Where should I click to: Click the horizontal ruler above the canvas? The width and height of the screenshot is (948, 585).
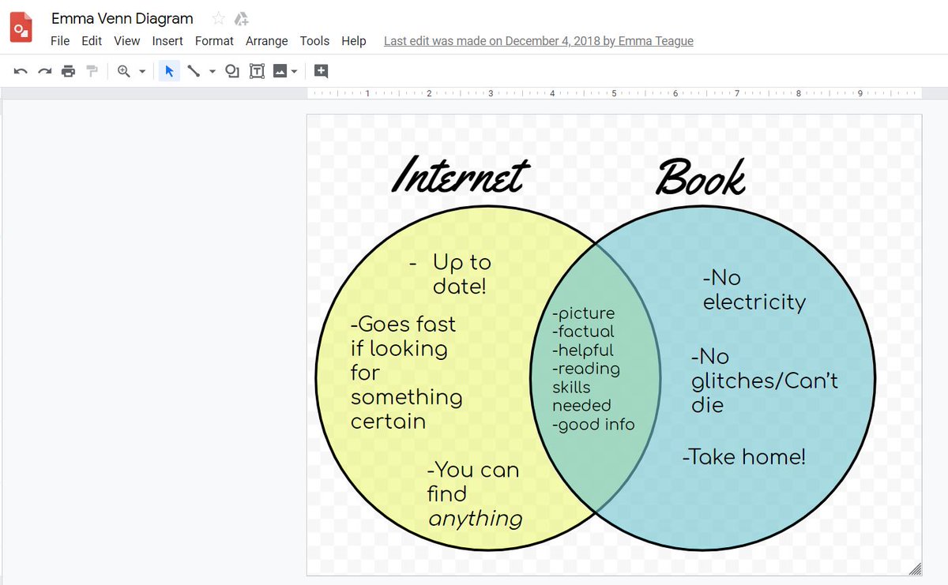coord(615,93)
